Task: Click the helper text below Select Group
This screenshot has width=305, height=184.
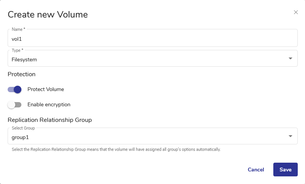Action: [x=114, y=149]
